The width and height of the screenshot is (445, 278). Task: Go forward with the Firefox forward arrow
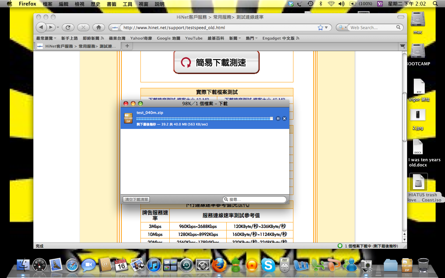51,27
